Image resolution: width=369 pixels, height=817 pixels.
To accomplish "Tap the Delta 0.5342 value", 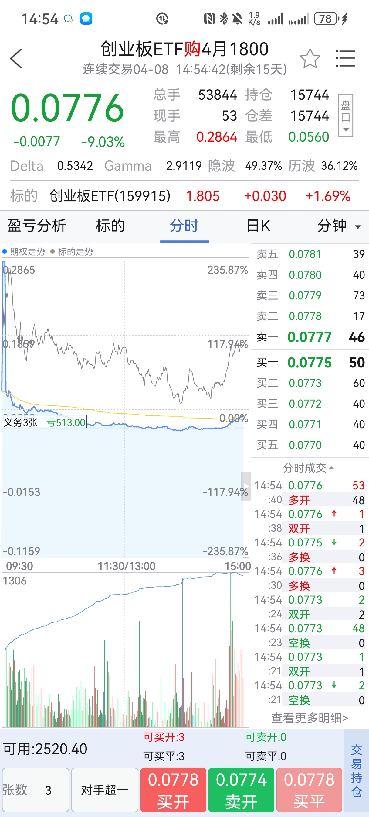I will pos(75,166).
